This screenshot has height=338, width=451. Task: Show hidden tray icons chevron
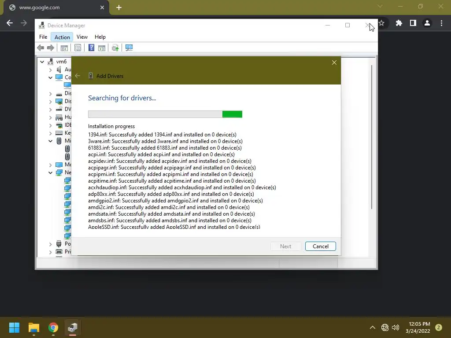point(373,327)
